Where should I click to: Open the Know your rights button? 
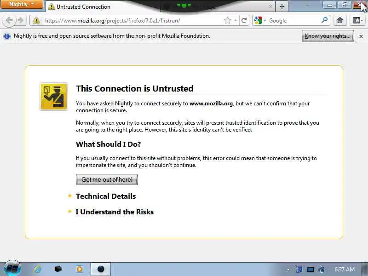(x=328, y=36)
